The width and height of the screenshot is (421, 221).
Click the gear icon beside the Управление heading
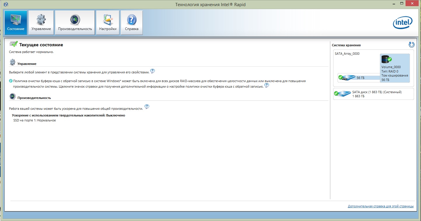[x=13, y=62]
